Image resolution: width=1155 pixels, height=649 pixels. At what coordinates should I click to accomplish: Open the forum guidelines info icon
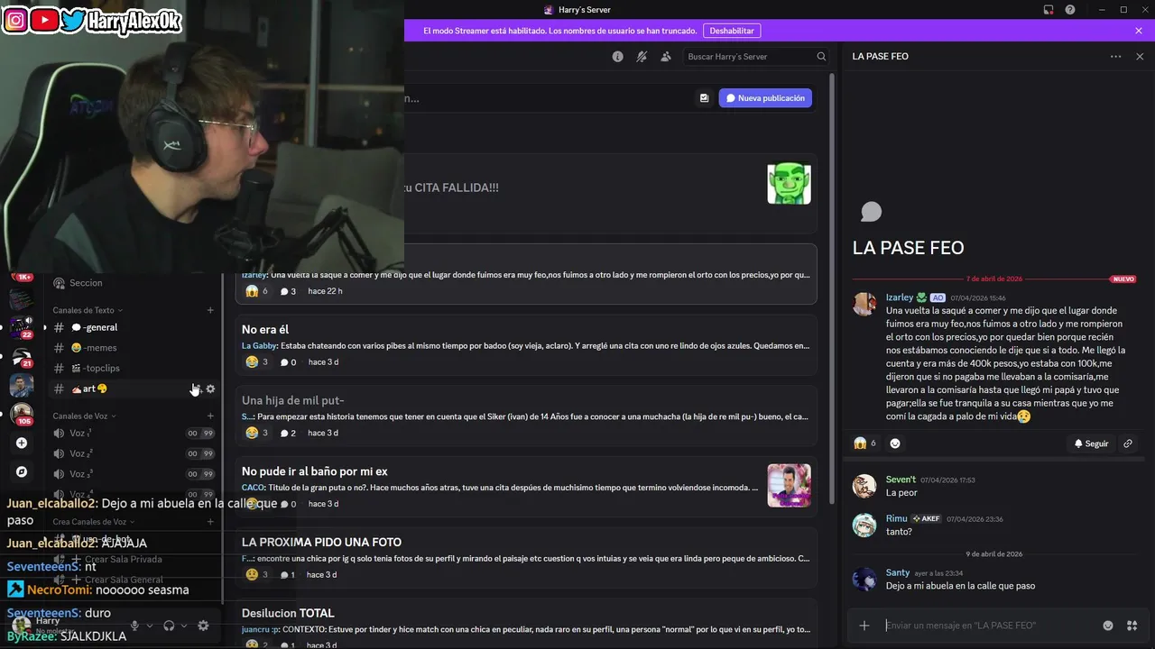(x=617, y=56)
